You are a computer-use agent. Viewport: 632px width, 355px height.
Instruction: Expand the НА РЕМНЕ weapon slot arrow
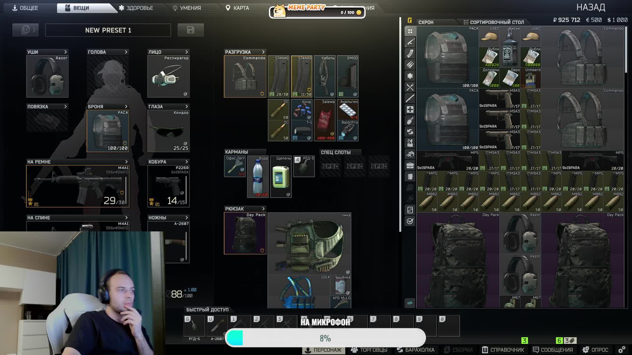point(126,162)
